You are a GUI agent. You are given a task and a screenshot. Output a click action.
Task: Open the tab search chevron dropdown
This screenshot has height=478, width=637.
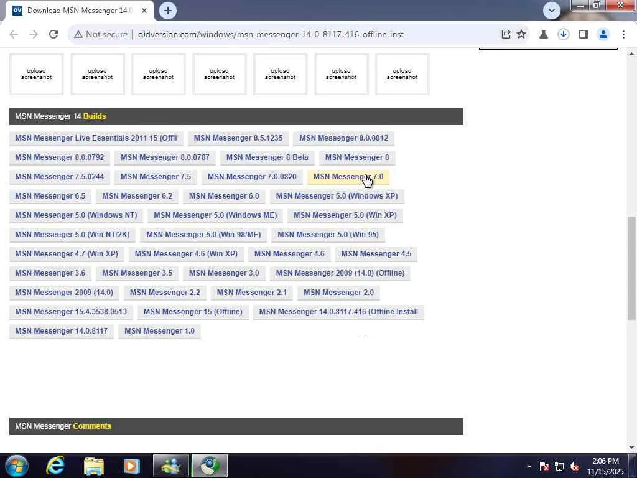point(552,11)
